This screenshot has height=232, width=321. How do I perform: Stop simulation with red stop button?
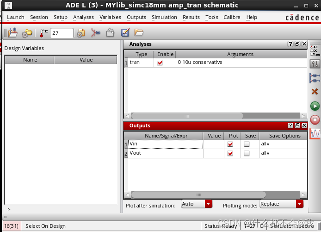click(x=315, y=119)
